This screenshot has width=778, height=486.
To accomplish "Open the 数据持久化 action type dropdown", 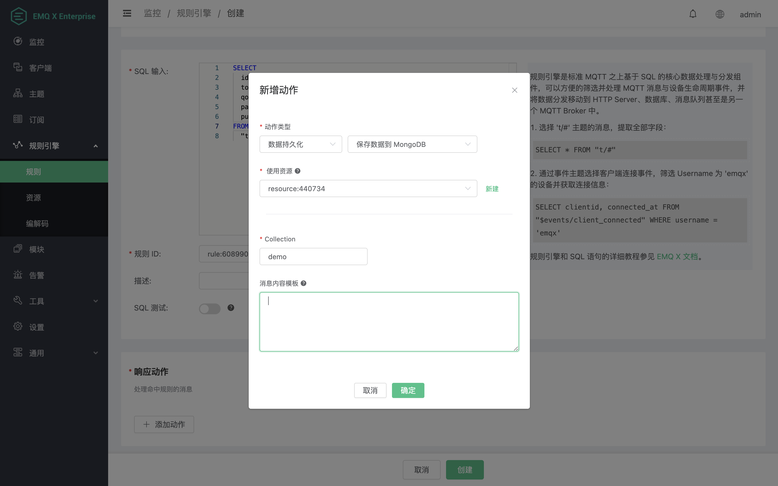I will pyautogui.click(x=301, y=144).
